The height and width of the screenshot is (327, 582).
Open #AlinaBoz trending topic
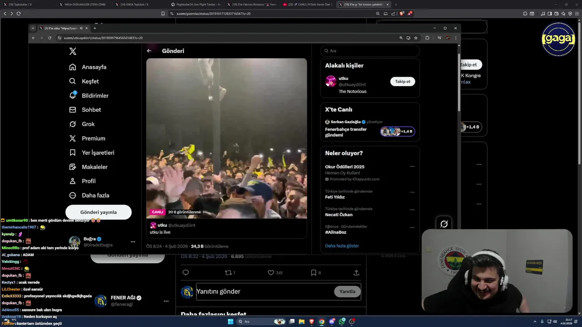click(336, 233)
